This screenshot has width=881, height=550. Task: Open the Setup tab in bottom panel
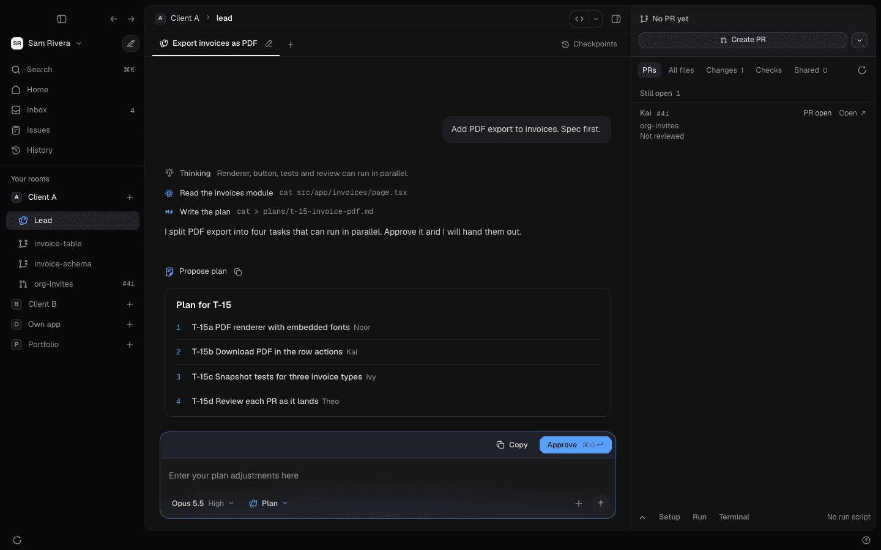point(669,517)
